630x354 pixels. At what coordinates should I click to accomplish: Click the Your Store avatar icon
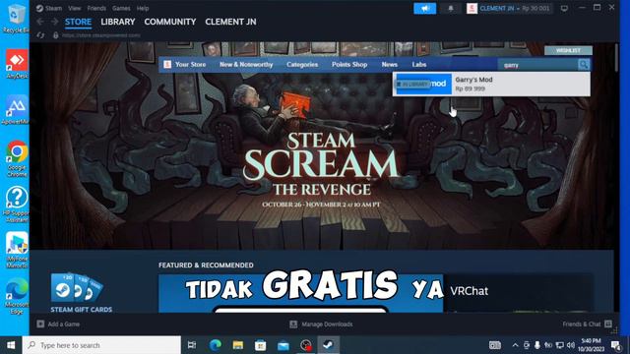point(167,64)
